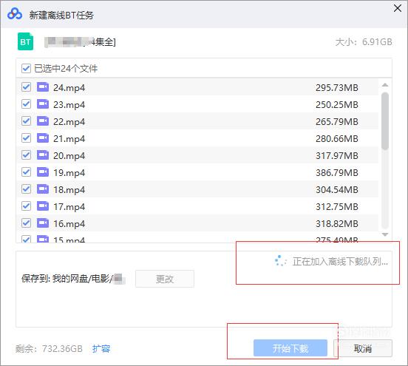
Task: Click the video icon for 24.mp4
Action: click(43, 87)
